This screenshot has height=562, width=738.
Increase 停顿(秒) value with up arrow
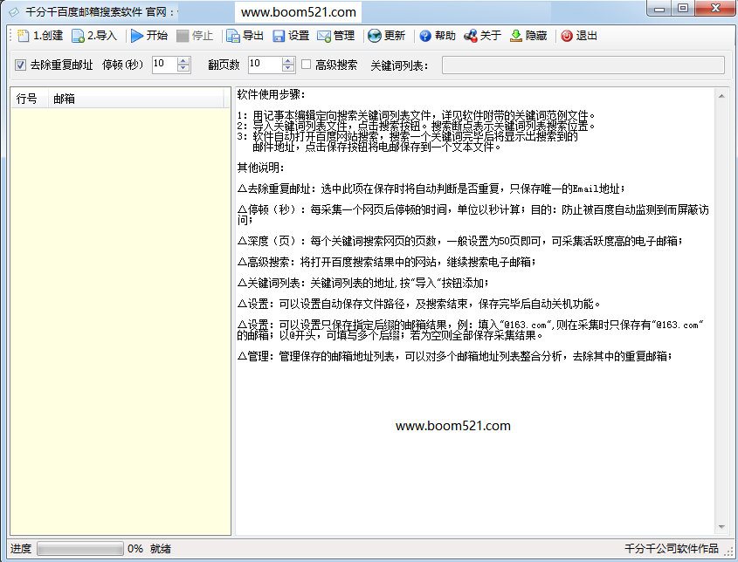point(183,61)
